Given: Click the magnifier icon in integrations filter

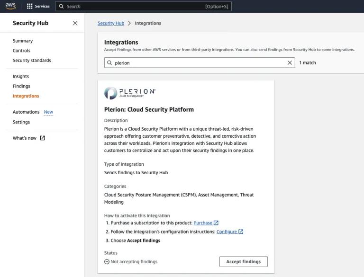Looking at the screenshot, I should (x=109, y=63).
